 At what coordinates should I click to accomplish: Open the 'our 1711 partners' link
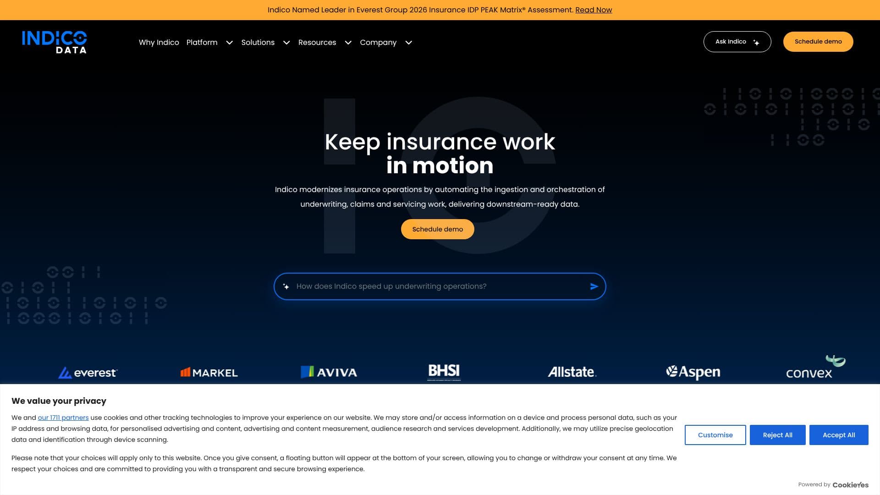pos(63,418)
